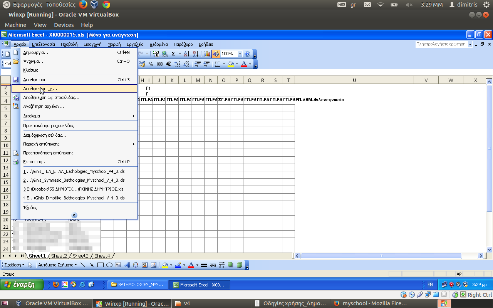Viewport: 493px width, 308px height.
Task: Open recent file Ginis_Gymnasio_Bathologies_Myschool_V_4_0.xls
Action: click(74, 180)
